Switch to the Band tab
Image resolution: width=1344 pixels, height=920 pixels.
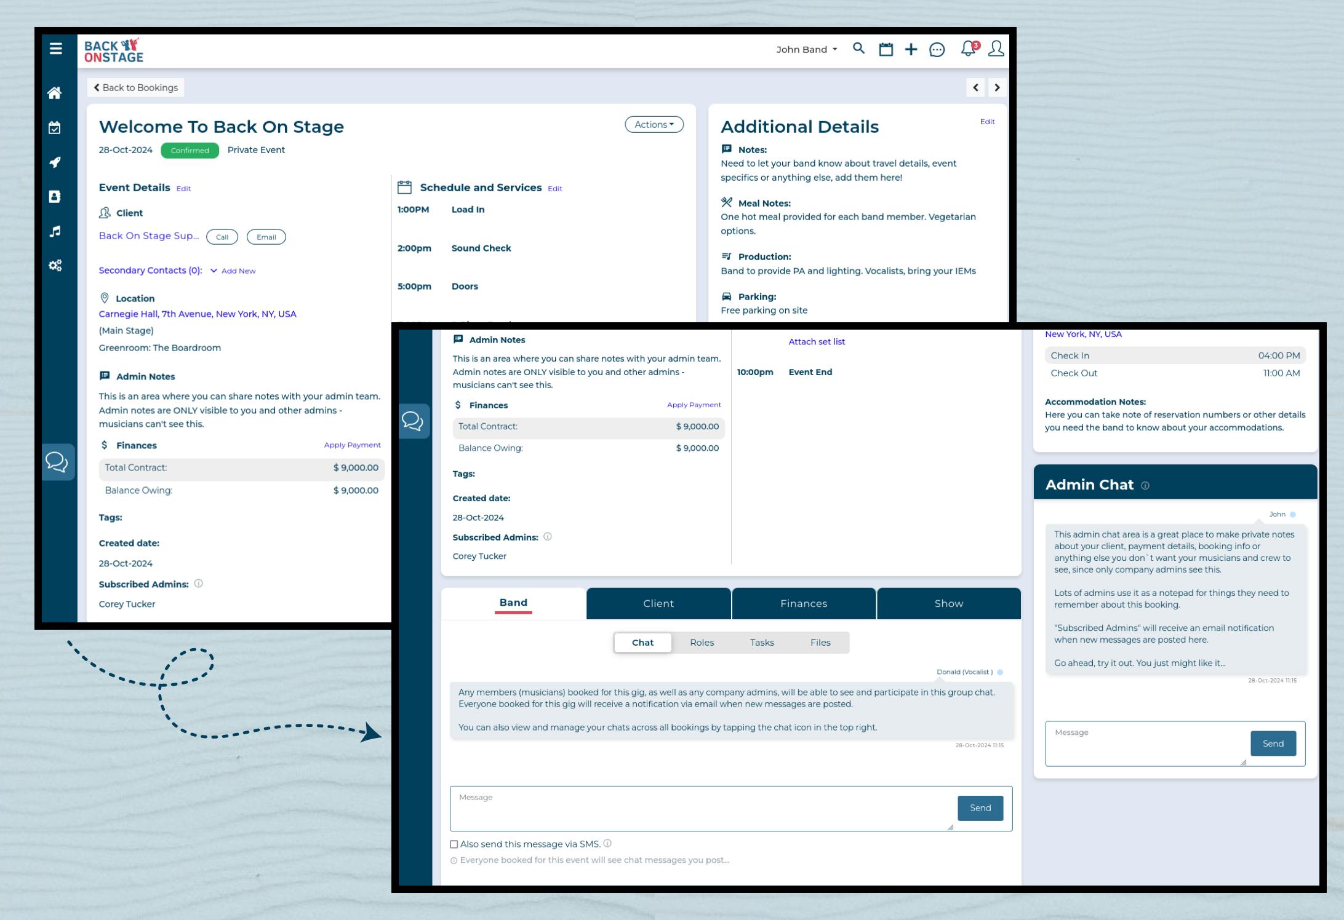[x=513, y=603]
